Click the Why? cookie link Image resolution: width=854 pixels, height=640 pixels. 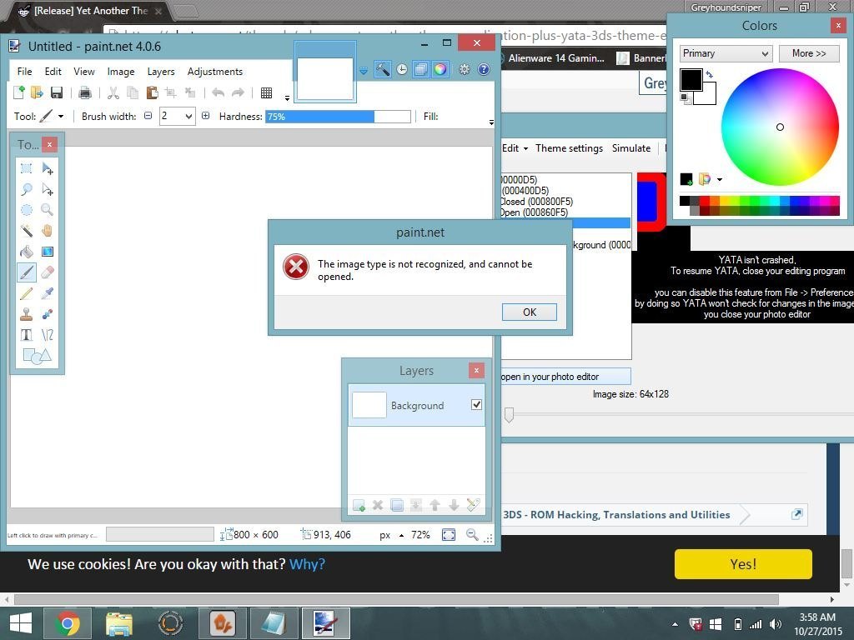[x=307, y=564]
